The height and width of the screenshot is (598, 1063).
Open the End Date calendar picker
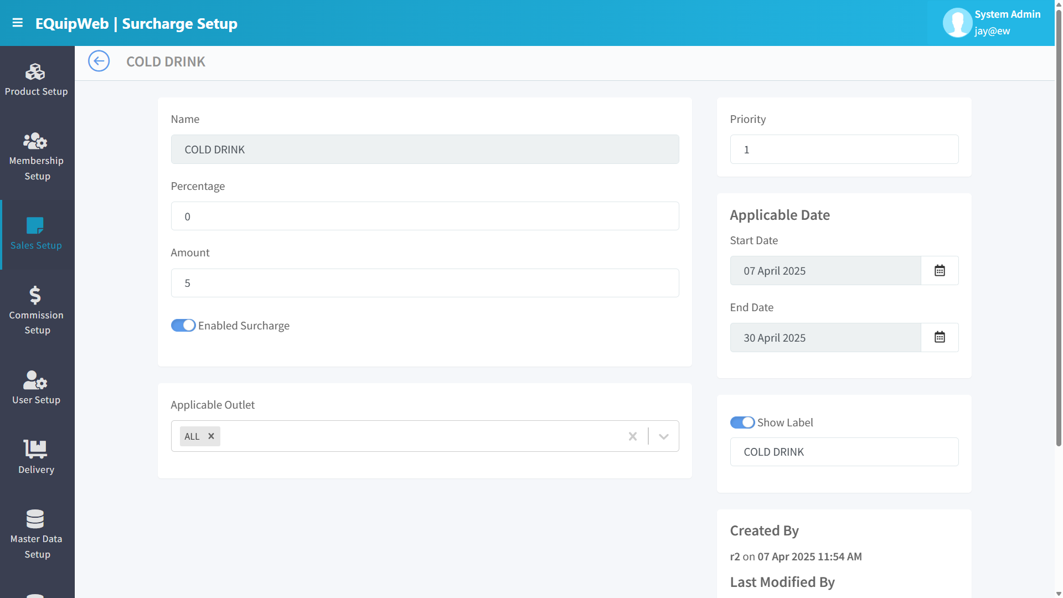(x=940, y=337)
